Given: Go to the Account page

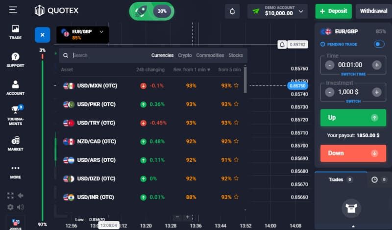Looking at the screenshot, I should click(x=15, y=88).
